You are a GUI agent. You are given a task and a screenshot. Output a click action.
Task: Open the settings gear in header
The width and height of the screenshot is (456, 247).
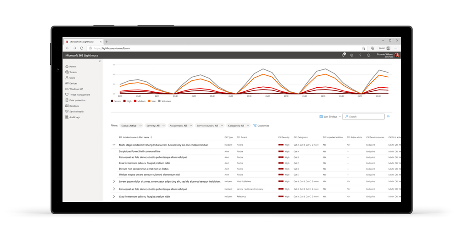tap(351, 55)
